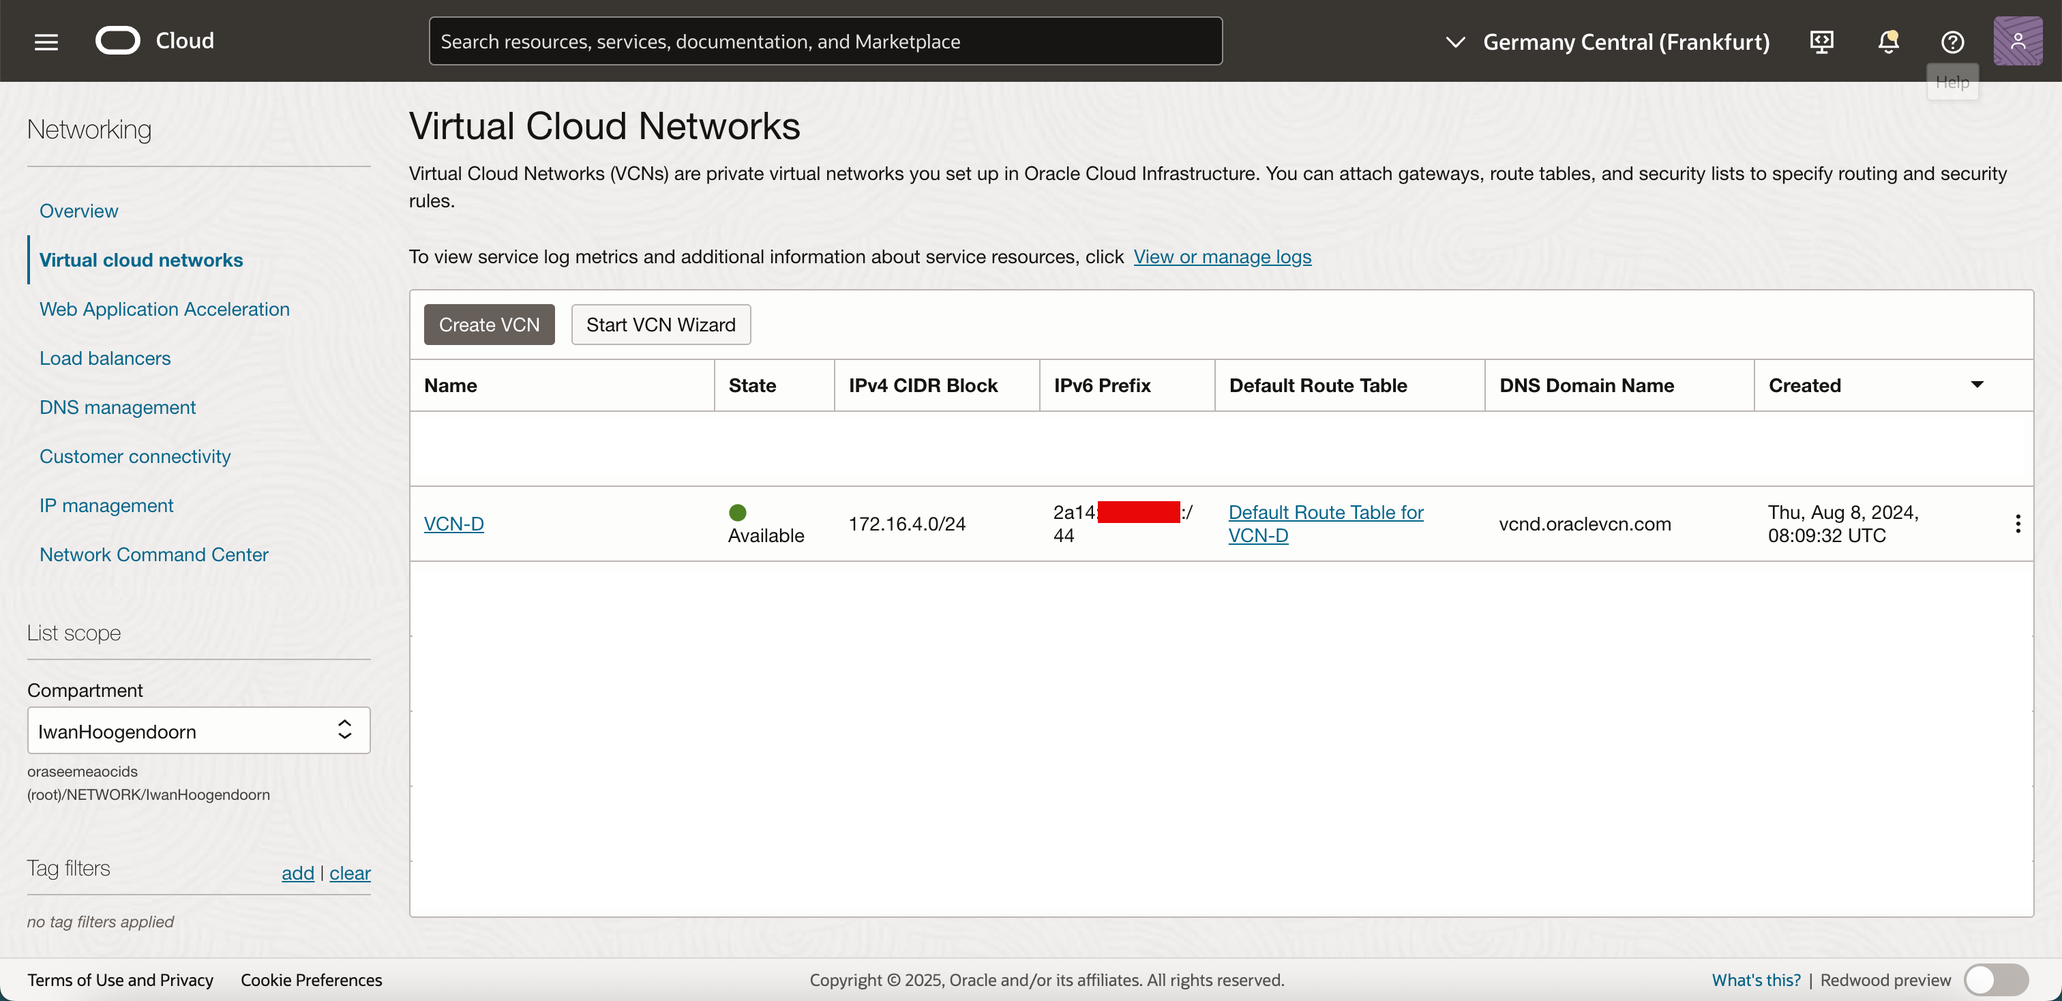The width and height of the screenshot is (2062, 1001).
Task: Select DNS management from the Networking menu
Action: [117, 407]
